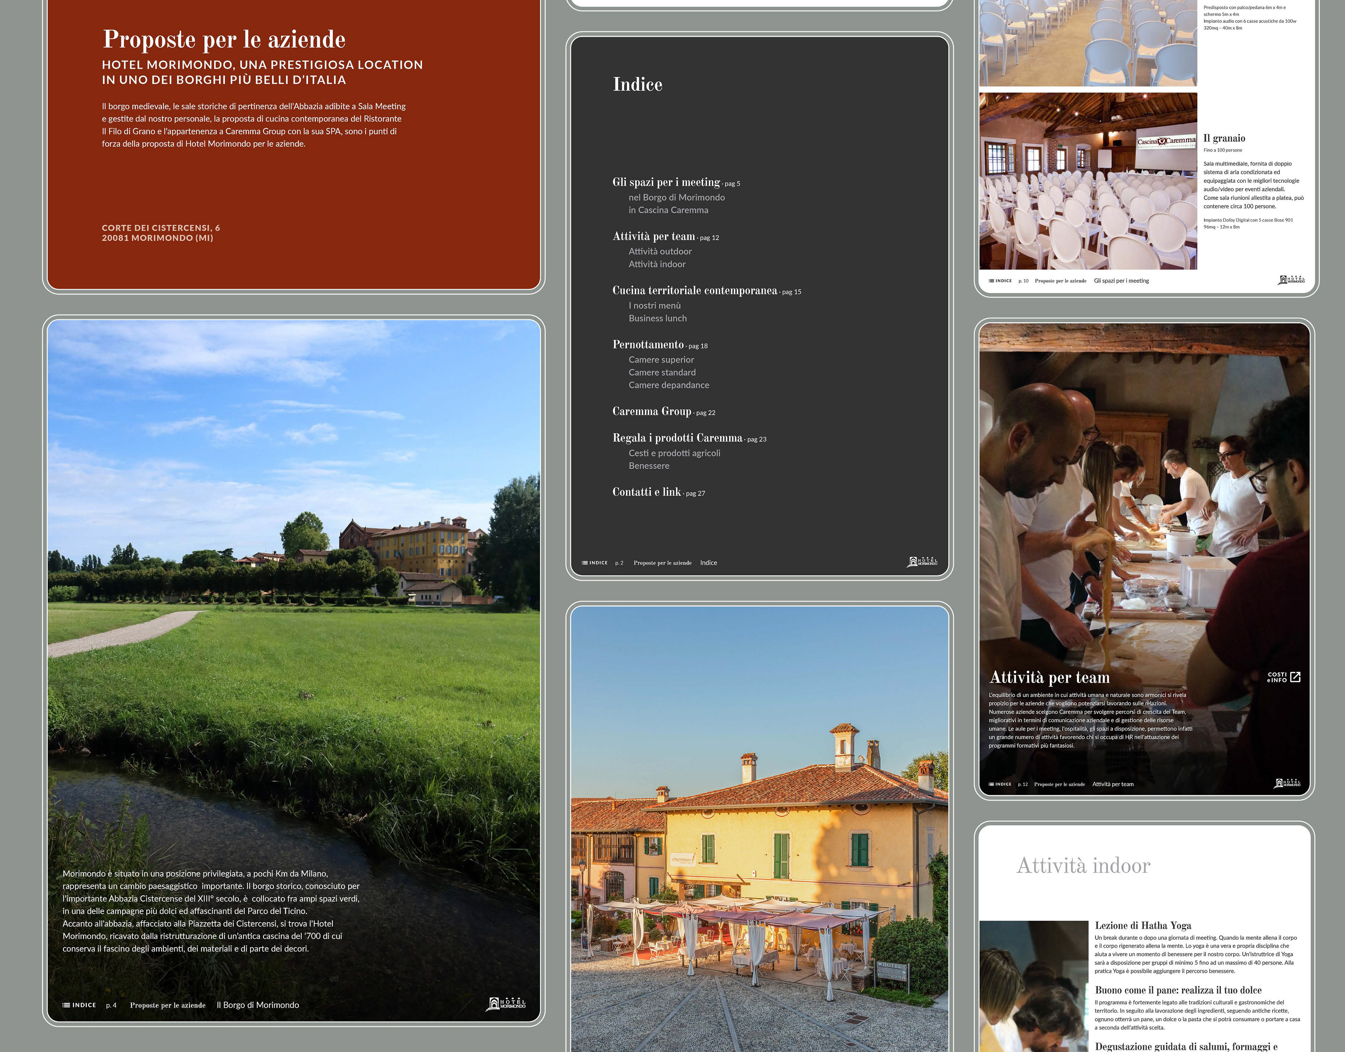
Task: Select 'Business lunch' index sub-entry
Action: (x=657, y=318)
